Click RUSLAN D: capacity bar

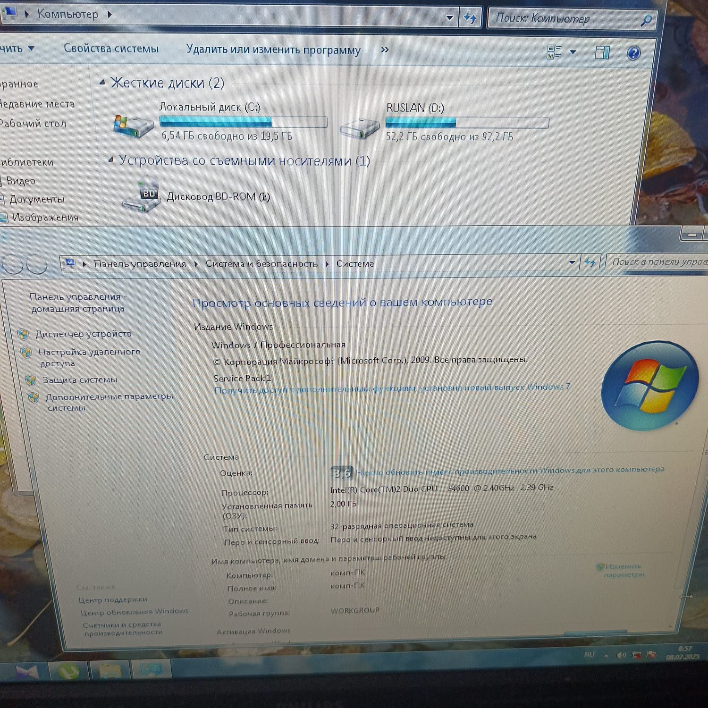(x=467, y=123)
